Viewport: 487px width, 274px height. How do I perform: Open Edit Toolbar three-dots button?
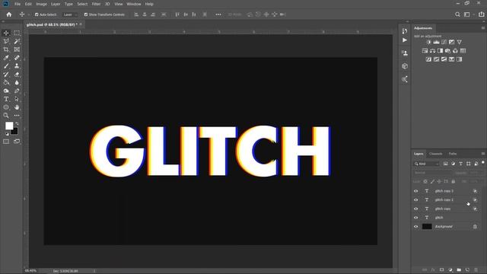pyautogui.click(x=17, y=116)
